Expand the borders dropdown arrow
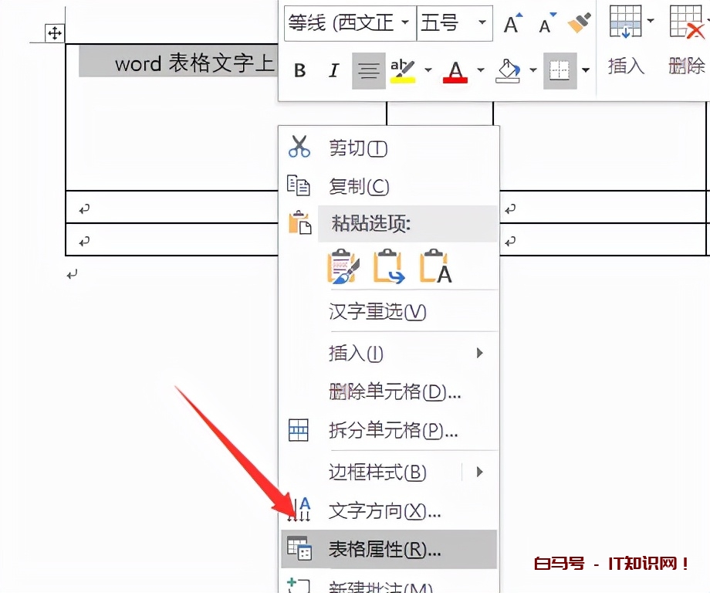 coord(586,71)
